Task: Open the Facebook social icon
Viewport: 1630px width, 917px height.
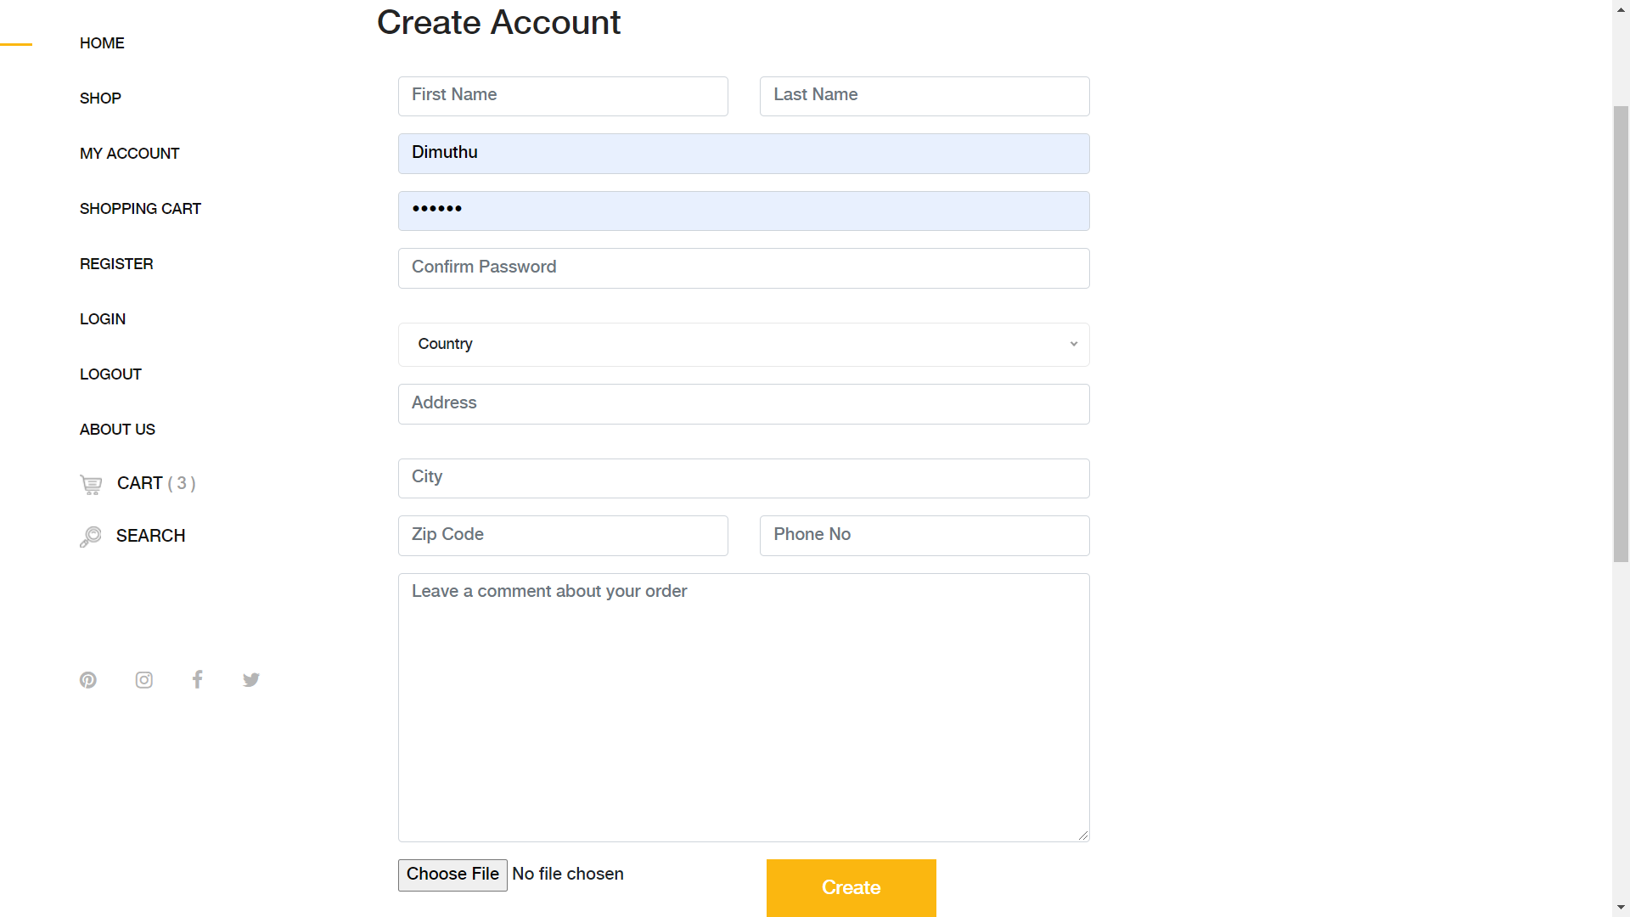Action: tap(197, 679)
